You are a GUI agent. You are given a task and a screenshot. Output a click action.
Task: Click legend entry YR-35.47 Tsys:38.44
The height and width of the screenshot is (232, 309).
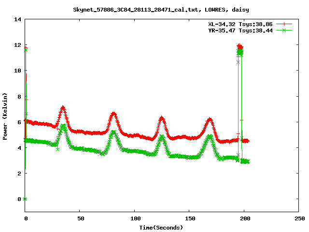point(240,30)
